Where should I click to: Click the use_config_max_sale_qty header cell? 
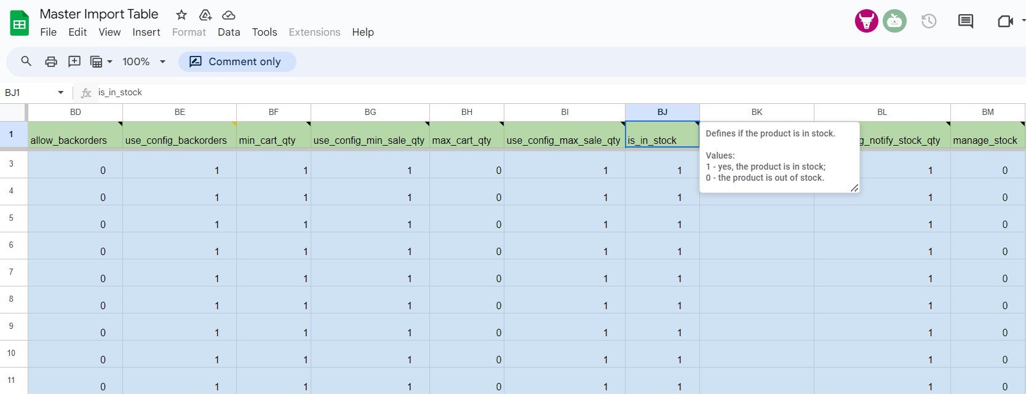pos(565,135)
